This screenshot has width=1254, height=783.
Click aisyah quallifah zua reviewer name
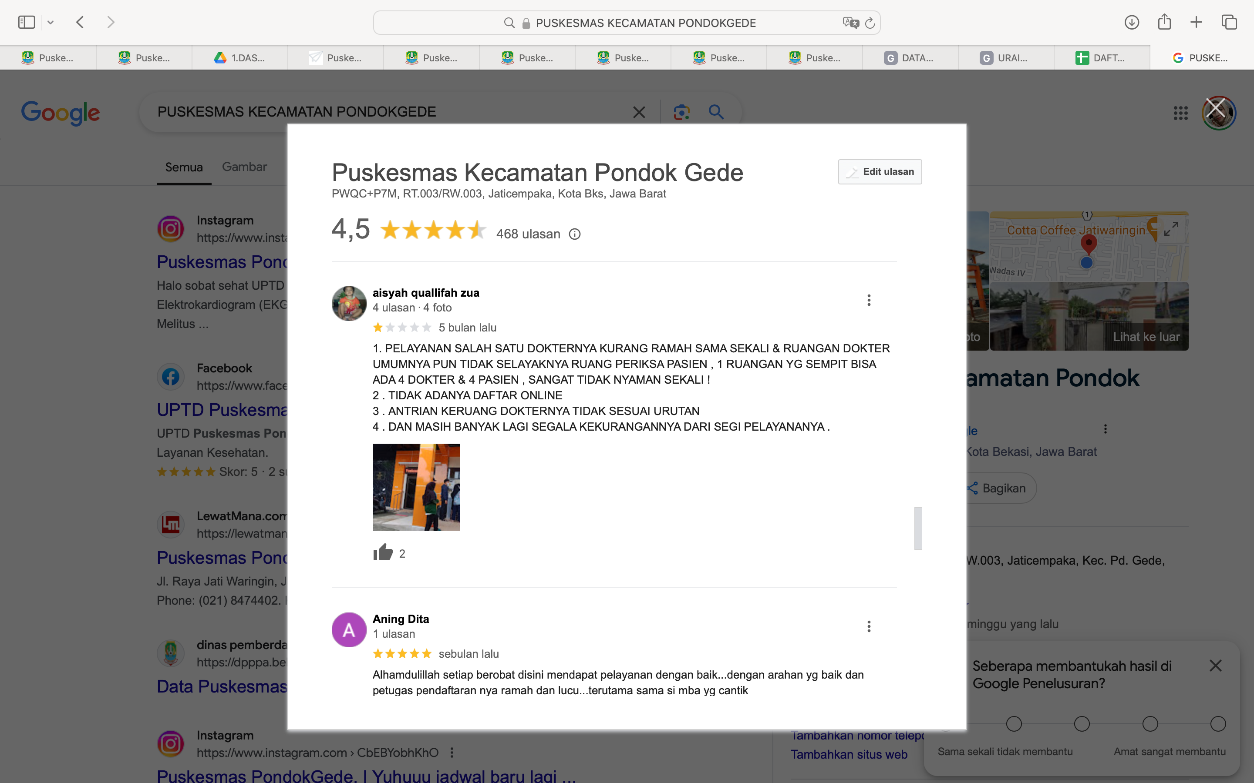click(x=426, y=293)
